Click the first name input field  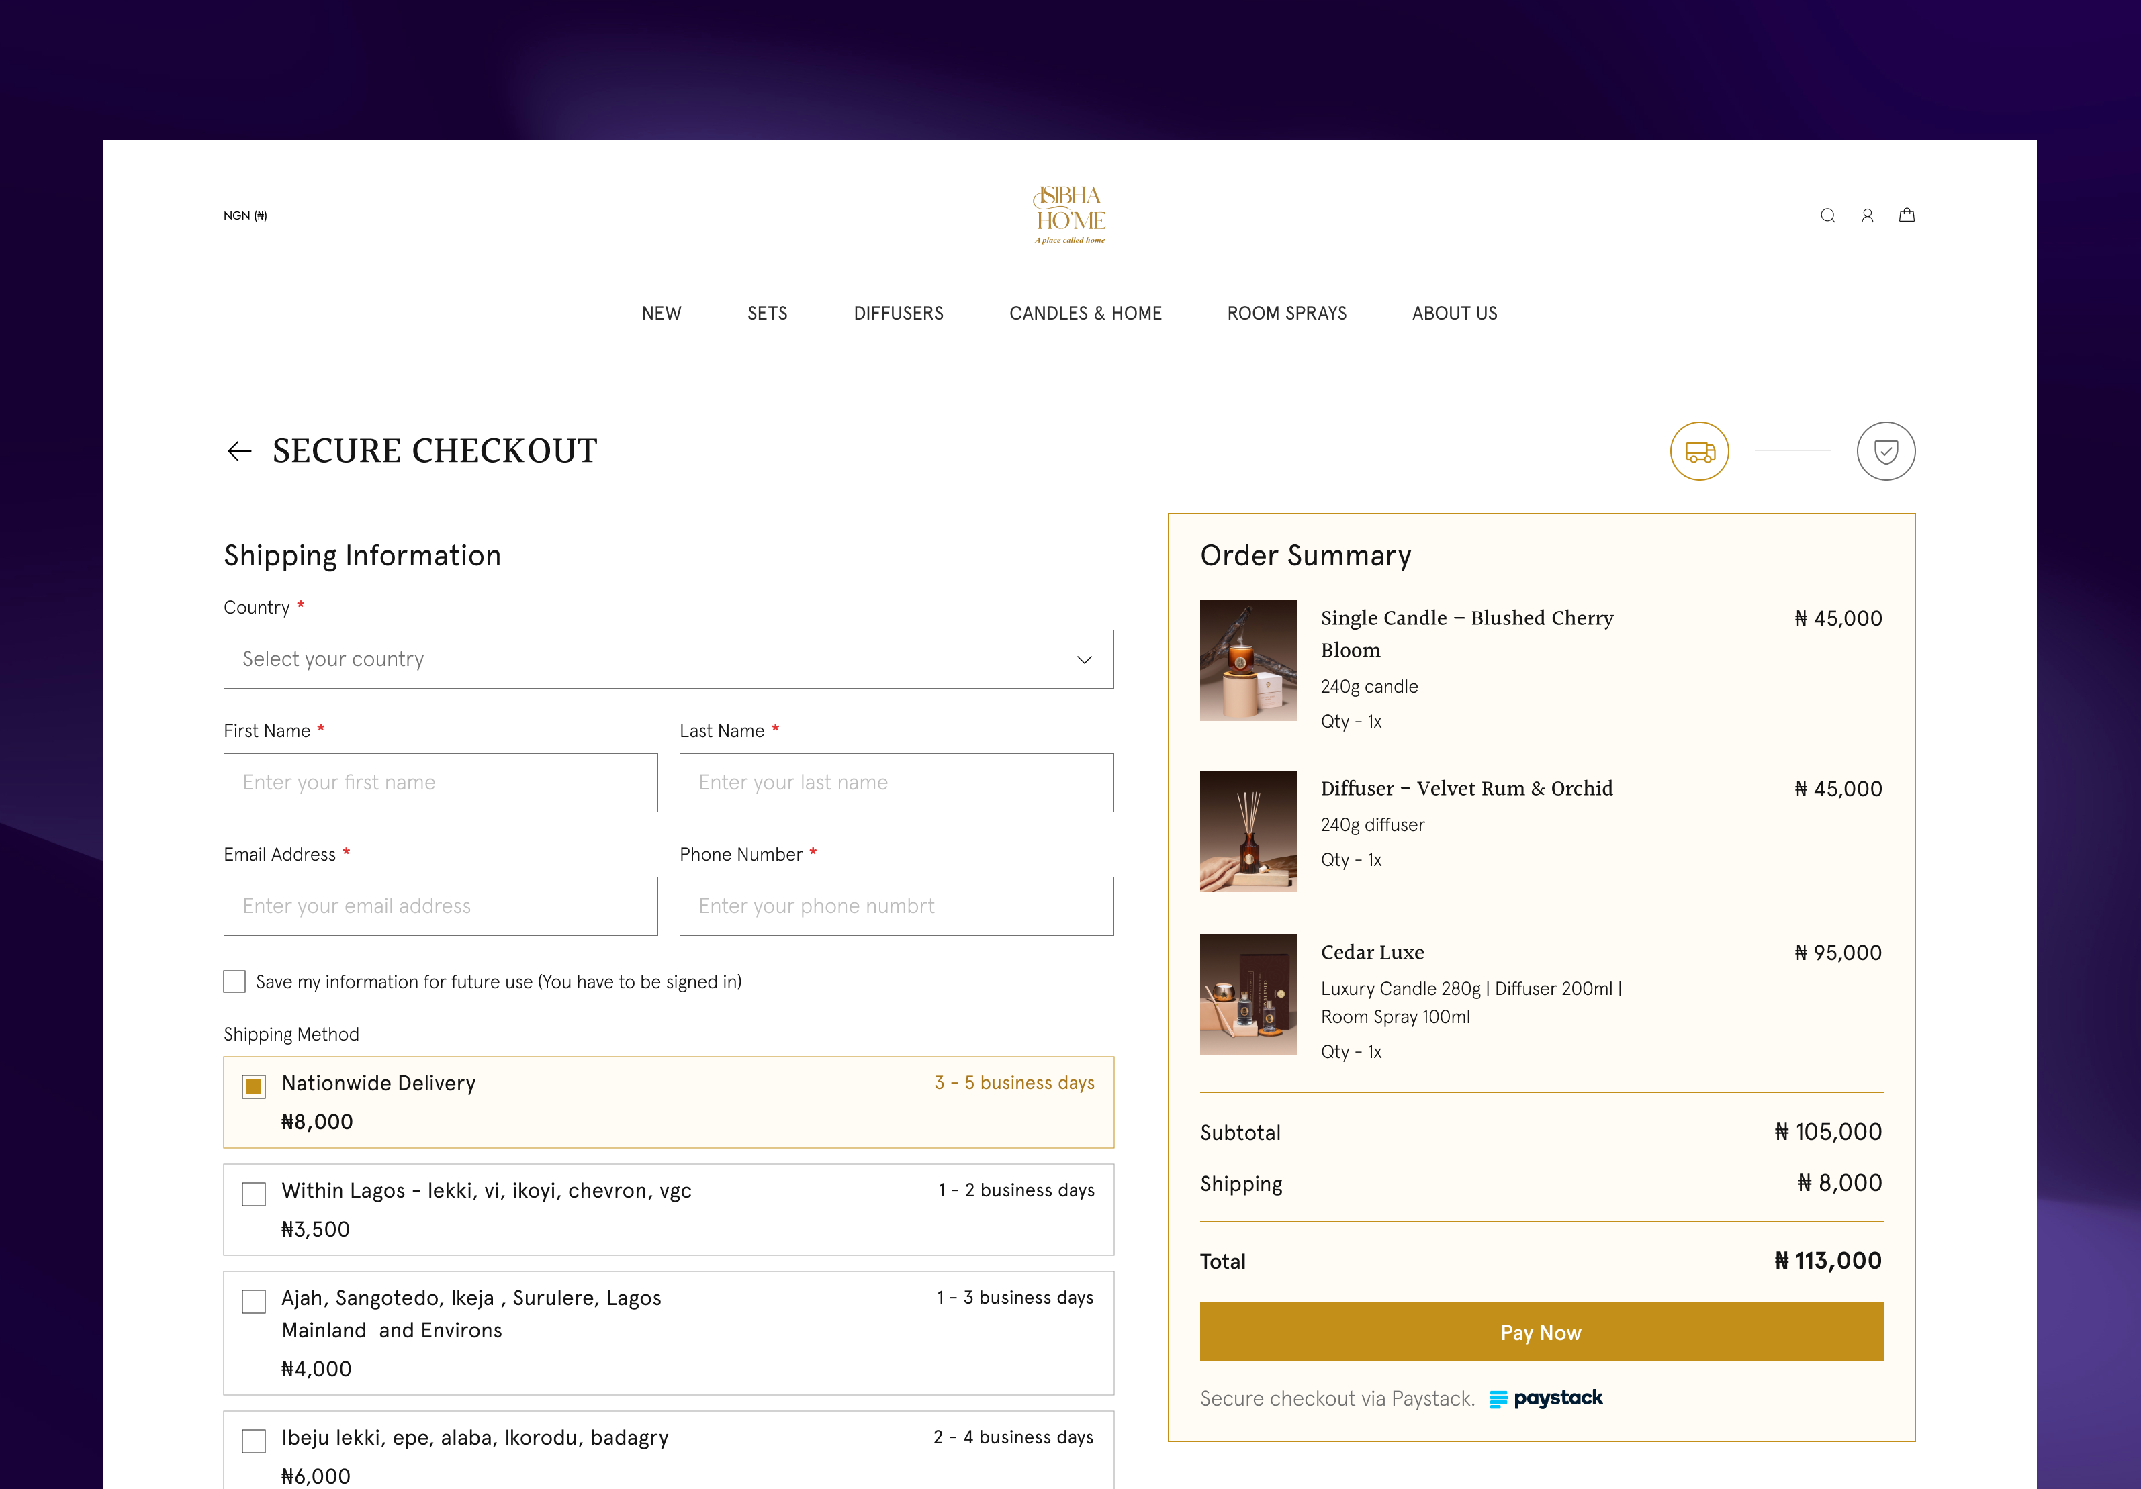tap(440, 782)
